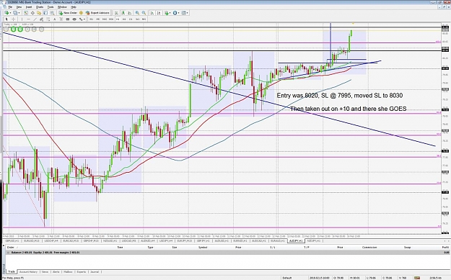The image size is (451, 280).
Task: Select the Fibonacci Retracement tool
Action: coord(48,19)
